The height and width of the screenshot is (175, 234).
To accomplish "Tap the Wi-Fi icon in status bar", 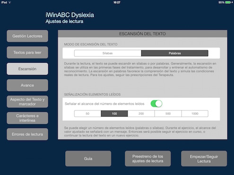I will coord(9,2).
